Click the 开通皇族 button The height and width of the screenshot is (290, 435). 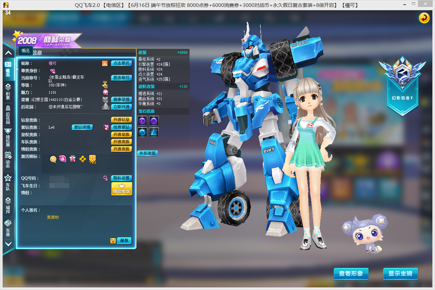click(x=122, y=135)
